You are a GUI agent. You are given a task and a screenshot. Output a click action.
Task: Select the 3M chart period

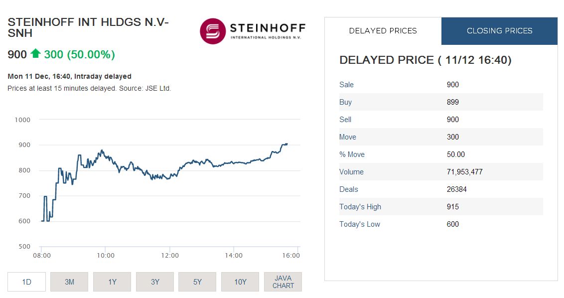pos(69,282)
